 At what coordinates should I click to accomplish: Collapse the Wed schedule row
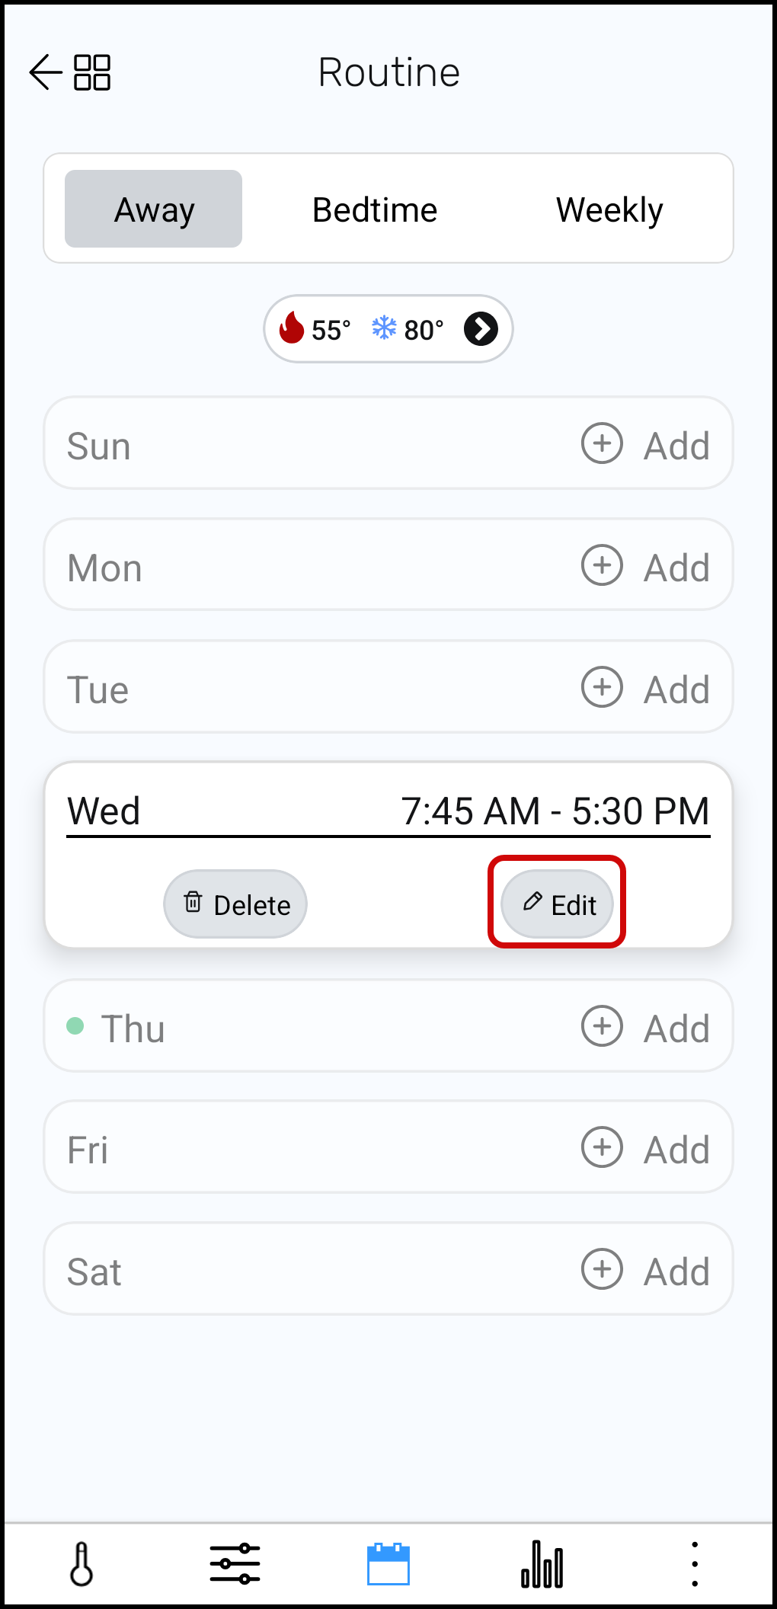coord(104,811)
